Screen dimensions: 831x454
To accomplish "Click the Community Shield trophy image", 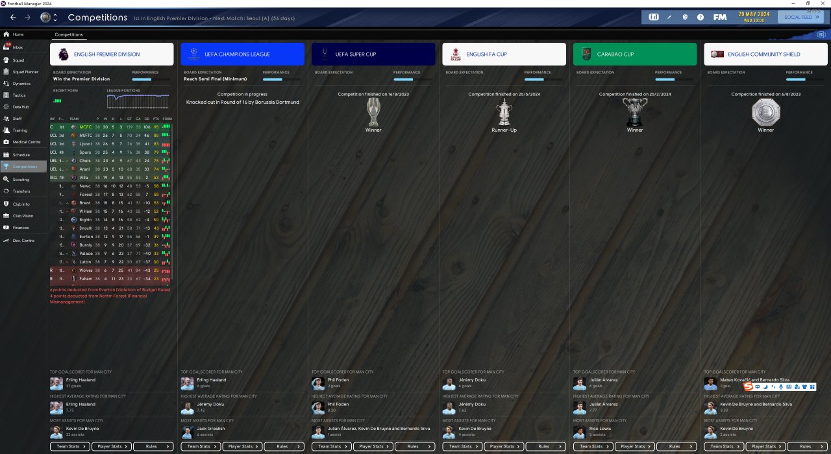I will 766,112.
